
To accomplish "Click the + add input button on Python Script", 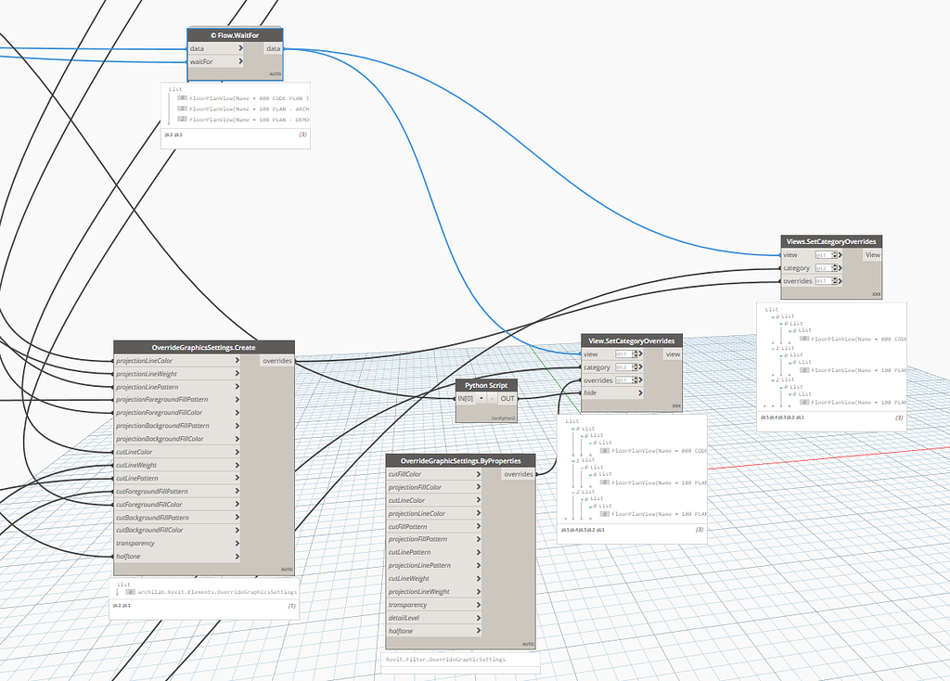I will (481, 398).
